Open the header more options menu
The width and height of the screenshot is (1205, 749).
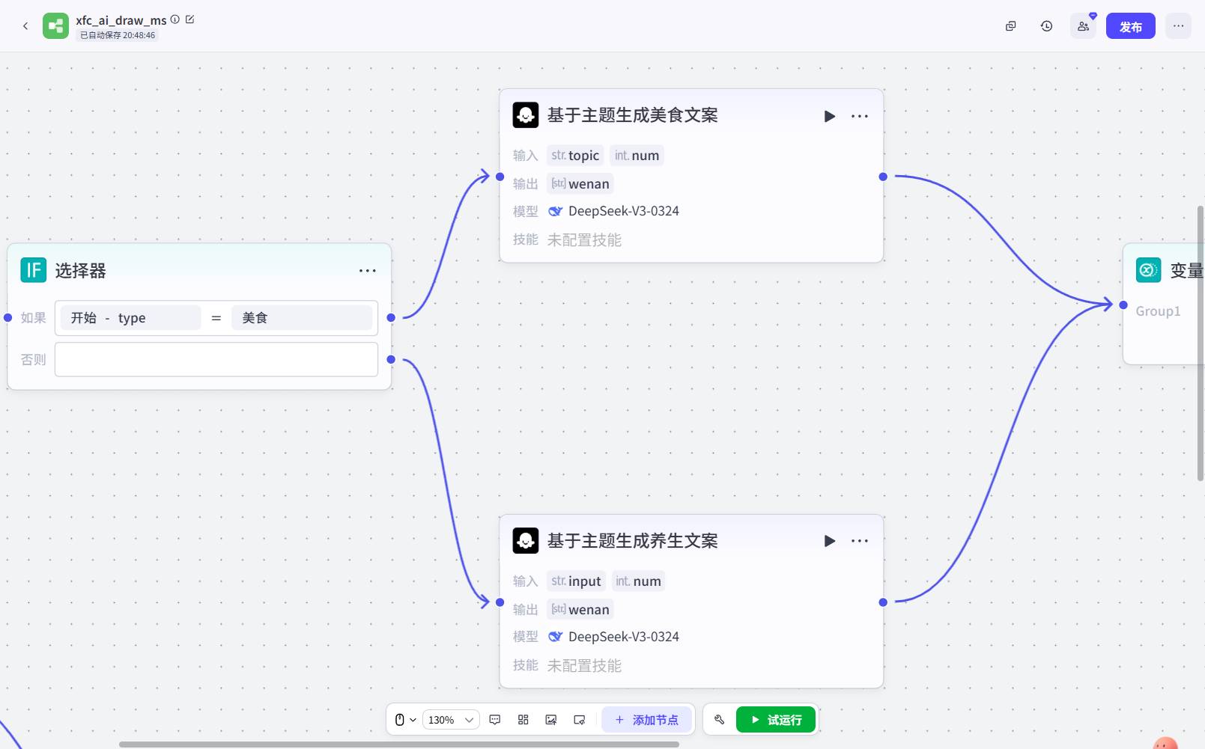[x=1178, y=26]
